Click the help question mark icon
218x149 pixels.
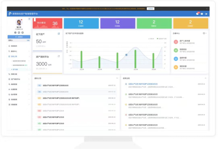click(x=202, y=14)
